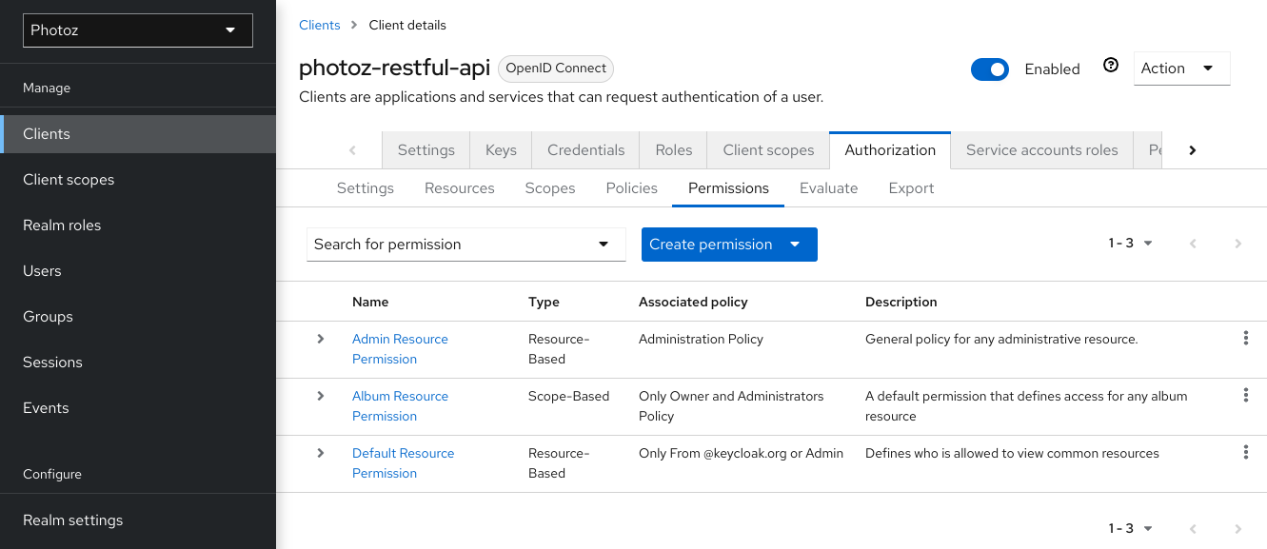Click the help question mark icon

[1111, 64]
